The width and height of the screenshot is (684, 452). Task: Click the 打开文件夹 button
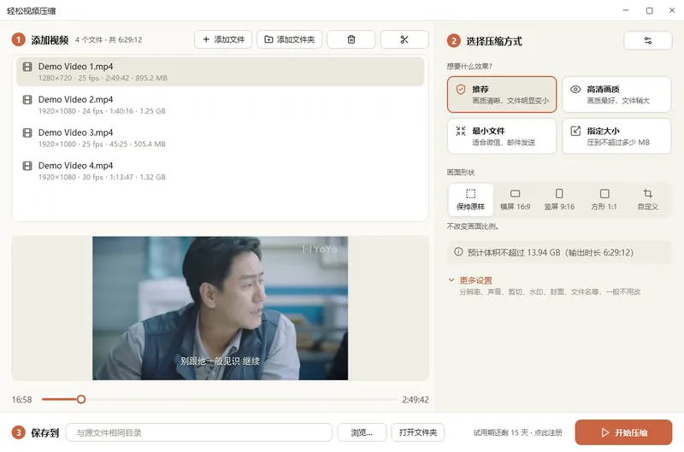(417, 433)
